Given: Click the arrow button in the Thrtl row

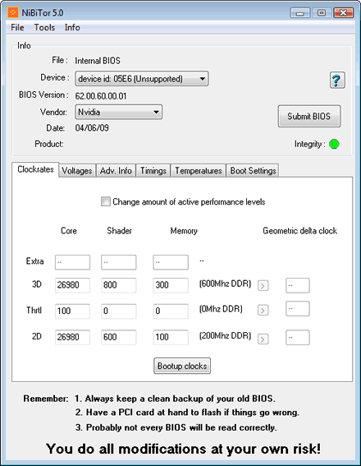Looking at the screenshot, I should tap(263, 311).
